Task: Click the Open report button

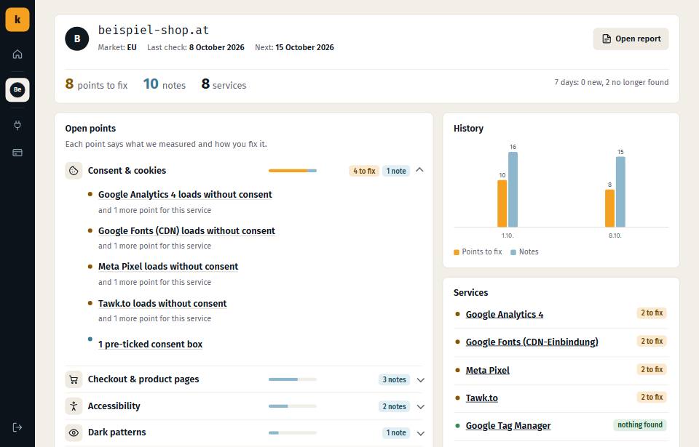Action: (631, 39)
